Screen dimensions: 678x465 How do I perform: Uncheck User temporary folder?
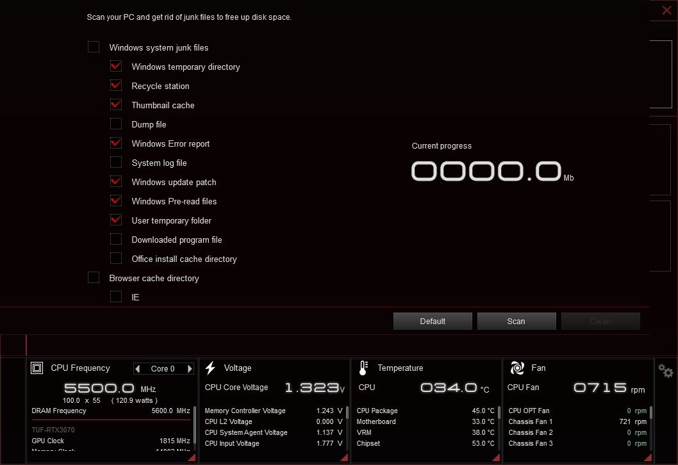coord(116,220)
